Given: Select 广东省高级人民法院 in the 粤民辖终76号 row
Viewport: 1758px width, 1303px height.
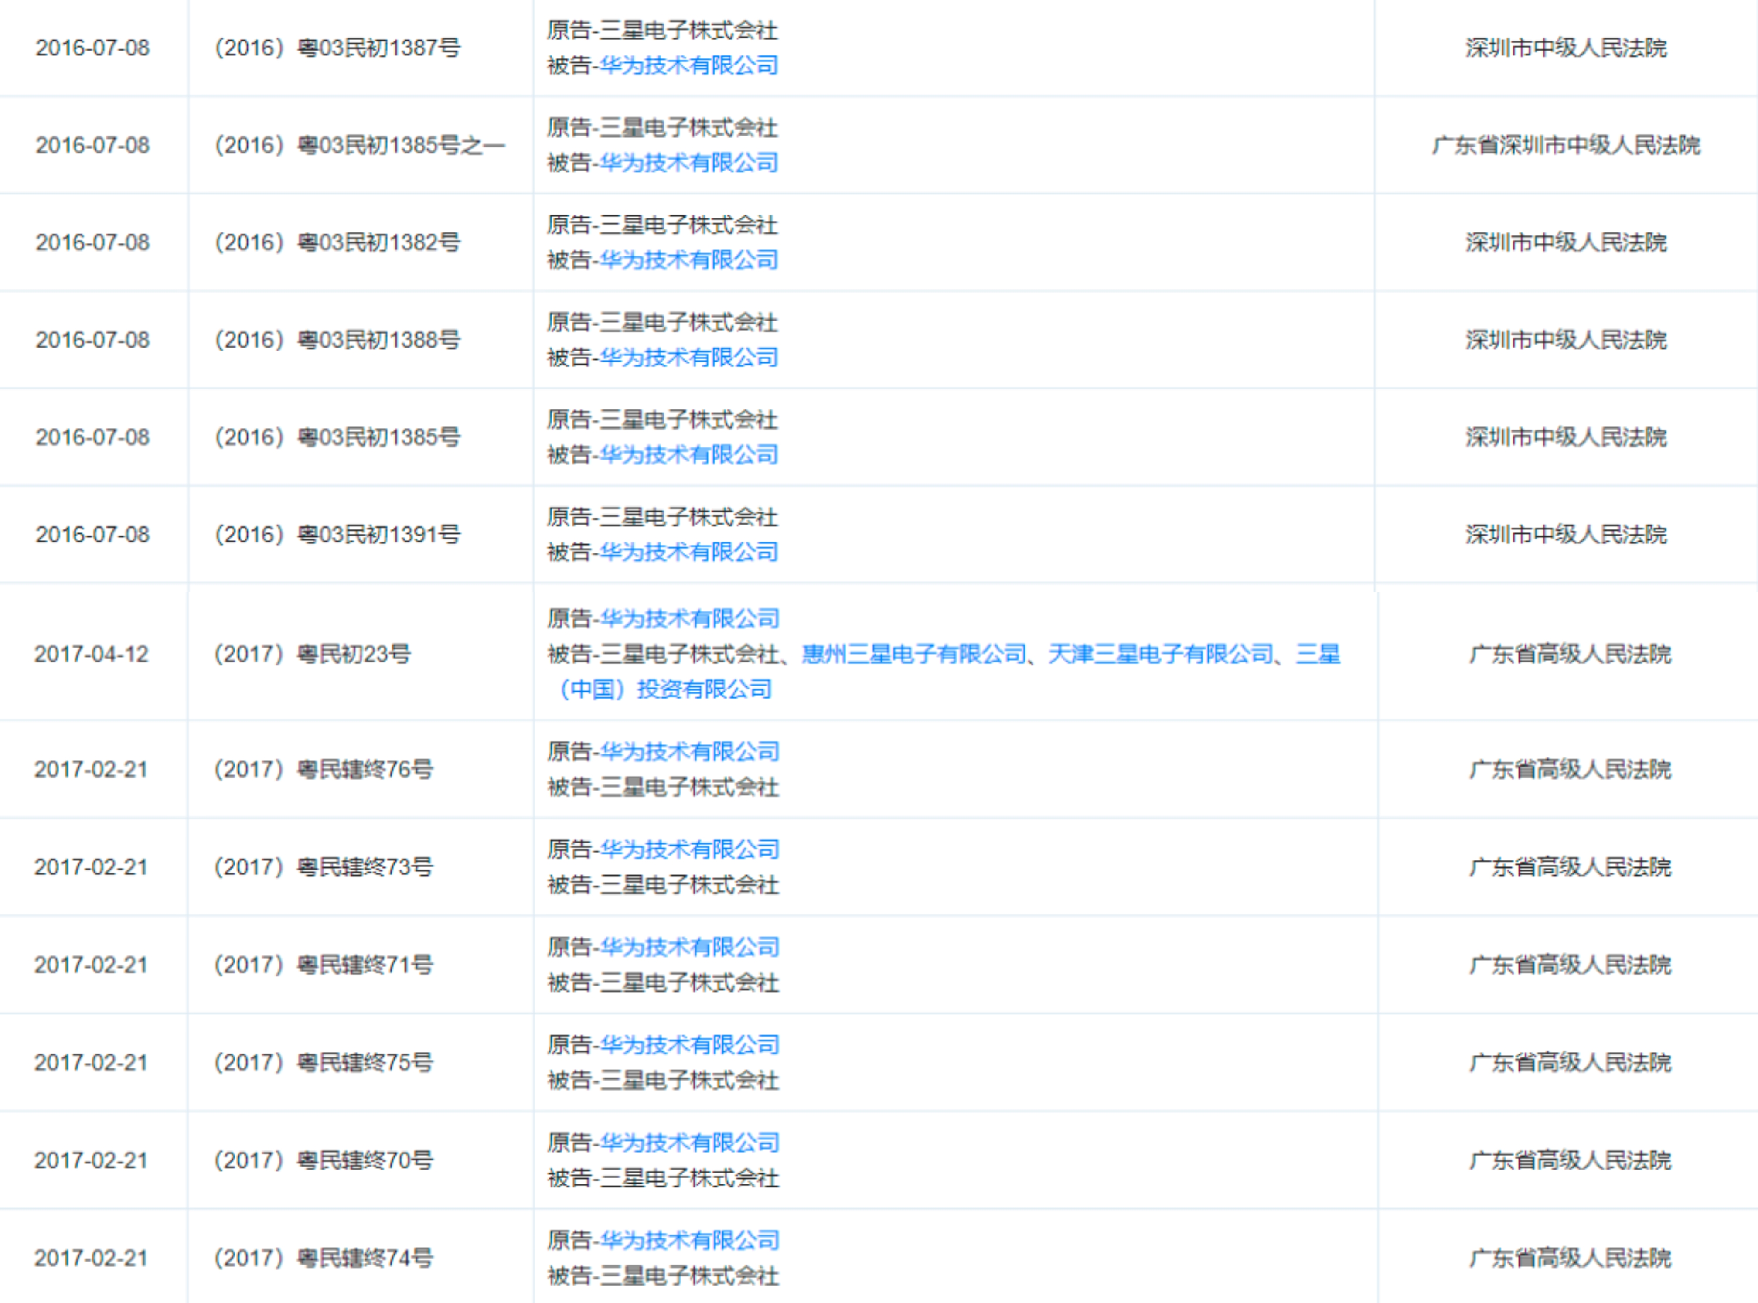Looking at the screenshot, I should (x=1570, y=770).
